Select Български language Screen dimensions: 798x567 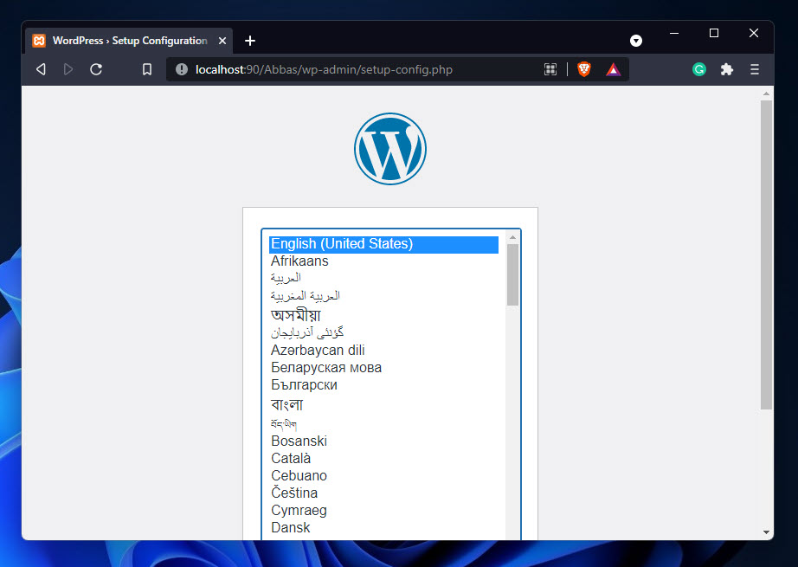click(x=383, y=385)
